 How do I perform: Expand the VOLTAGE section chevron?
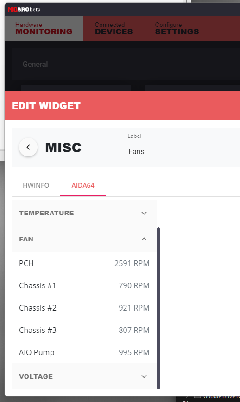[144, 376]
